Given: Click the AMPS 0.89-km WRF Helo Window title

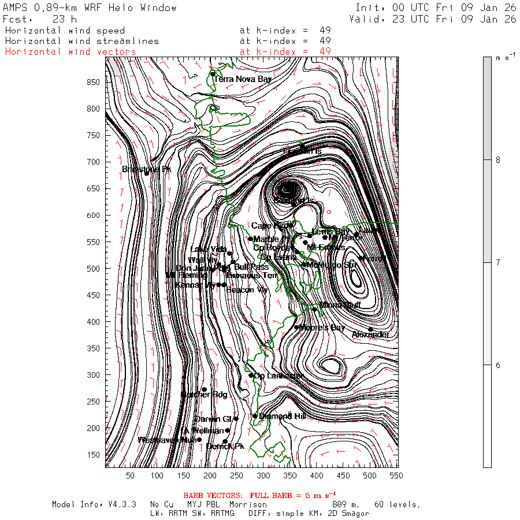Looking at the screenshot, I should 90,8.
